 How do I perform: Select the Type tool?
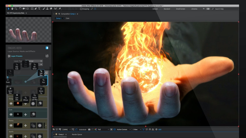tap(39, 9)
